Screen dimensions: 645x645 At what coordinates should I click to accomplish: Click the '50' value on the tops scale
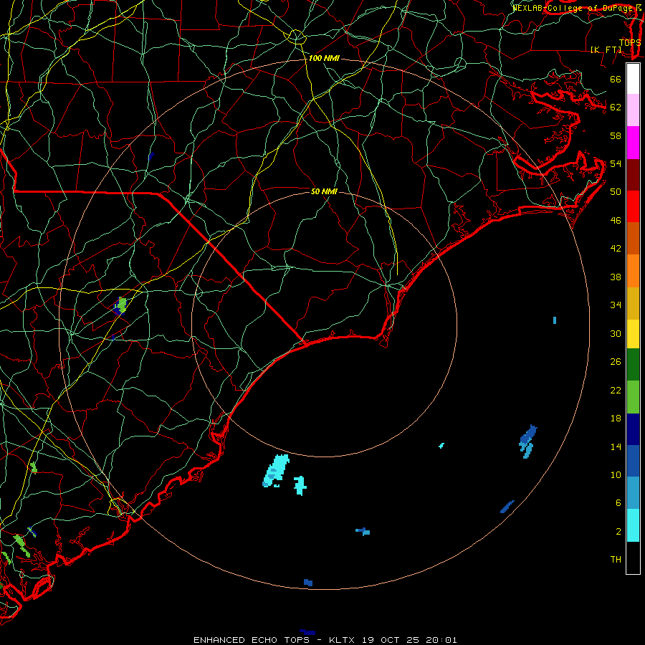[x=616, y=192]
